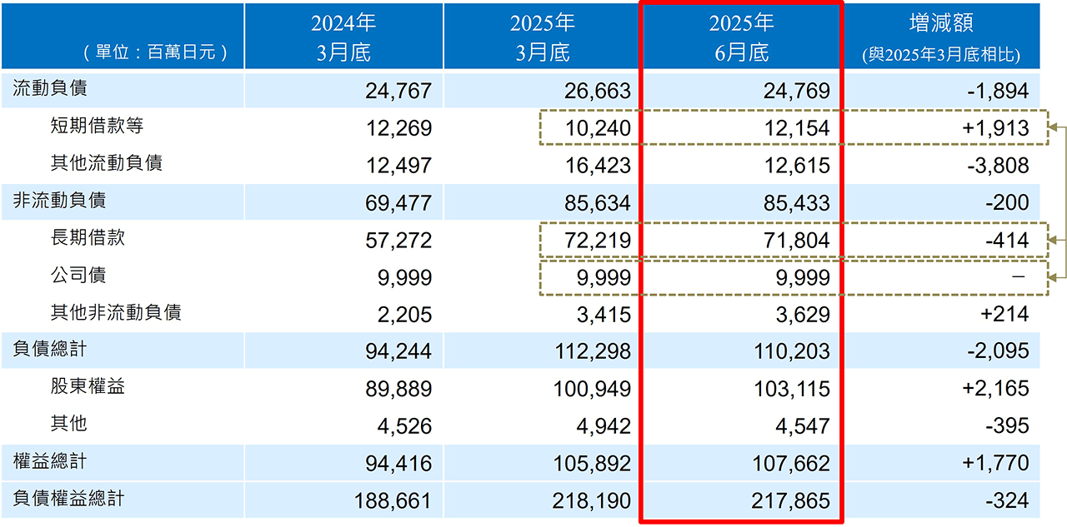Click the value 16,423
1067x527 pixels.
pyautogui.click(x=598, y=166)
